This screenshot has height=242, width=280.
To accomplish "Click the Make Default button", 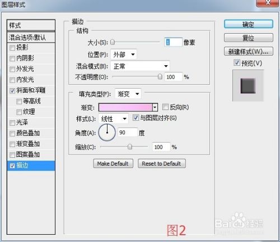I will tap(113, 163).
